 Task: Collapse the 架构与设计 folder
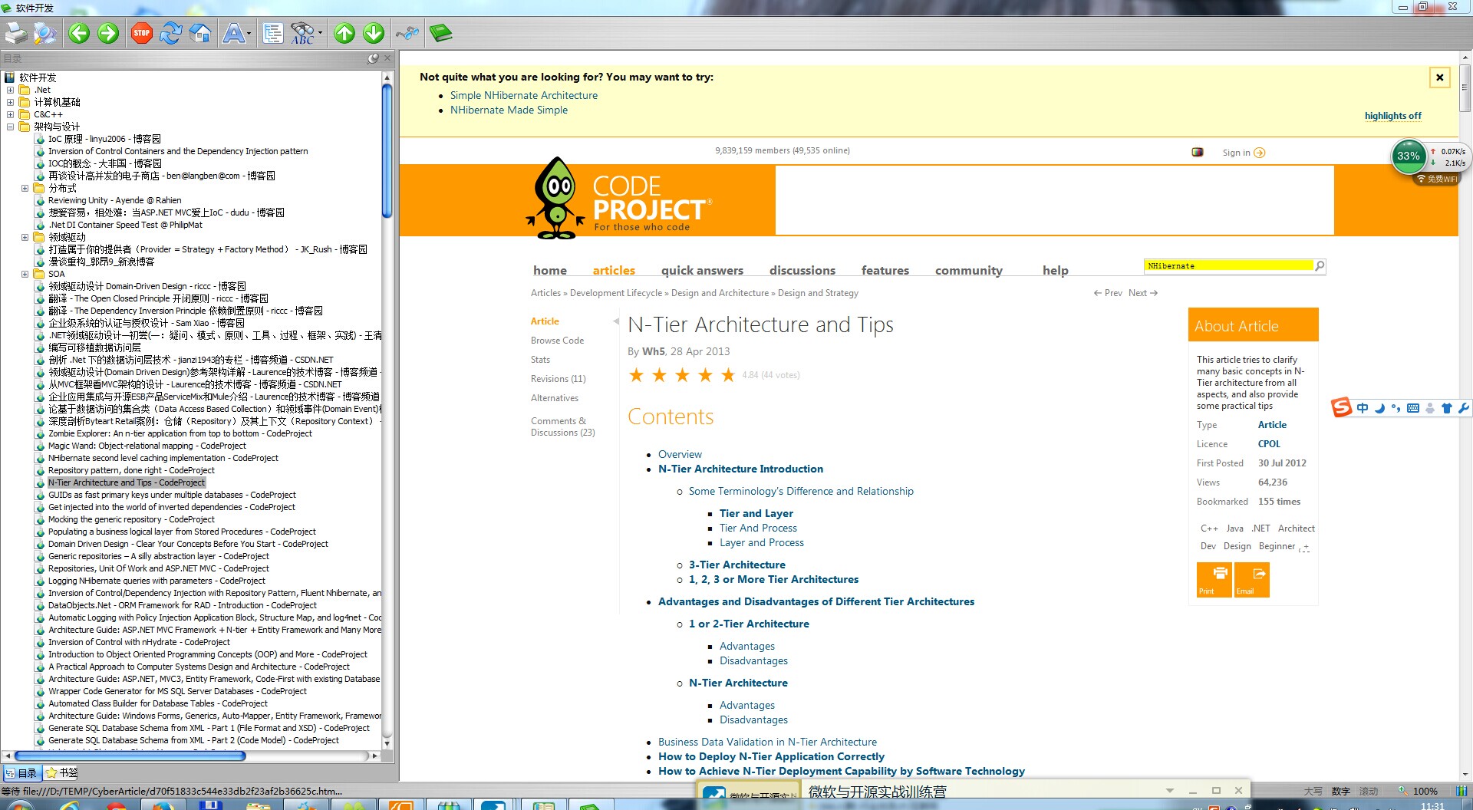[10, 127]
